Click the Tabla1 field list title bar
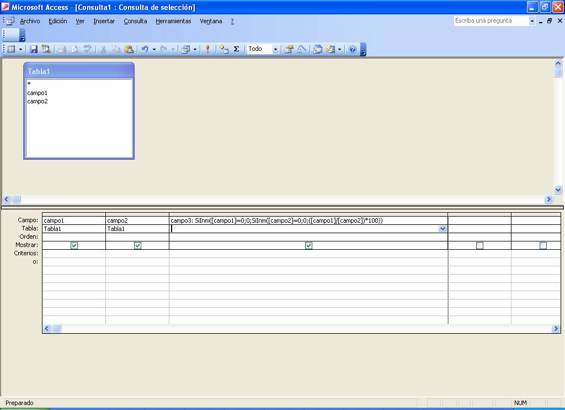This screenshot has height=410, width=565. [x=79, y=71]
